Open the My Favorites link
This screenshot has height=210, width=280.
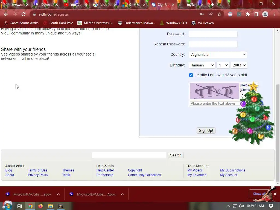[x=197, y=175]
